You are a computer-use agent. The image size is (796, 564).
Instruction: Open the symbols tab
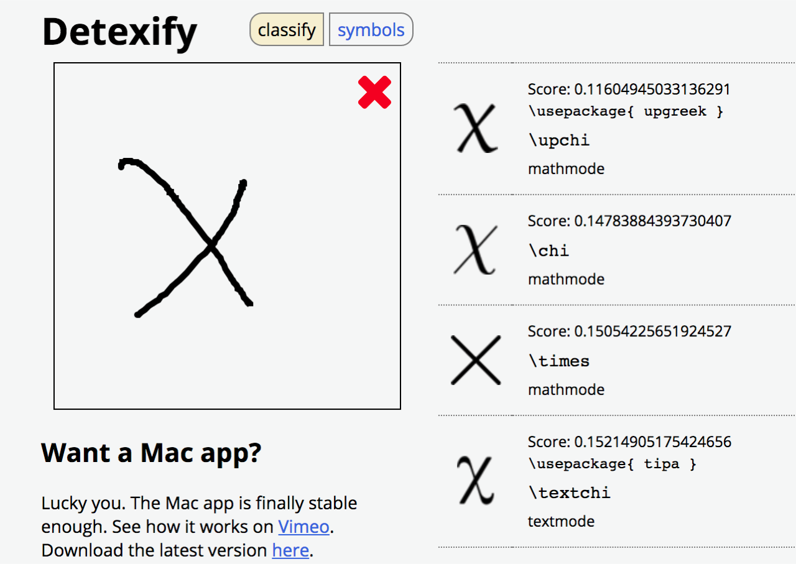tap(371, 29)
